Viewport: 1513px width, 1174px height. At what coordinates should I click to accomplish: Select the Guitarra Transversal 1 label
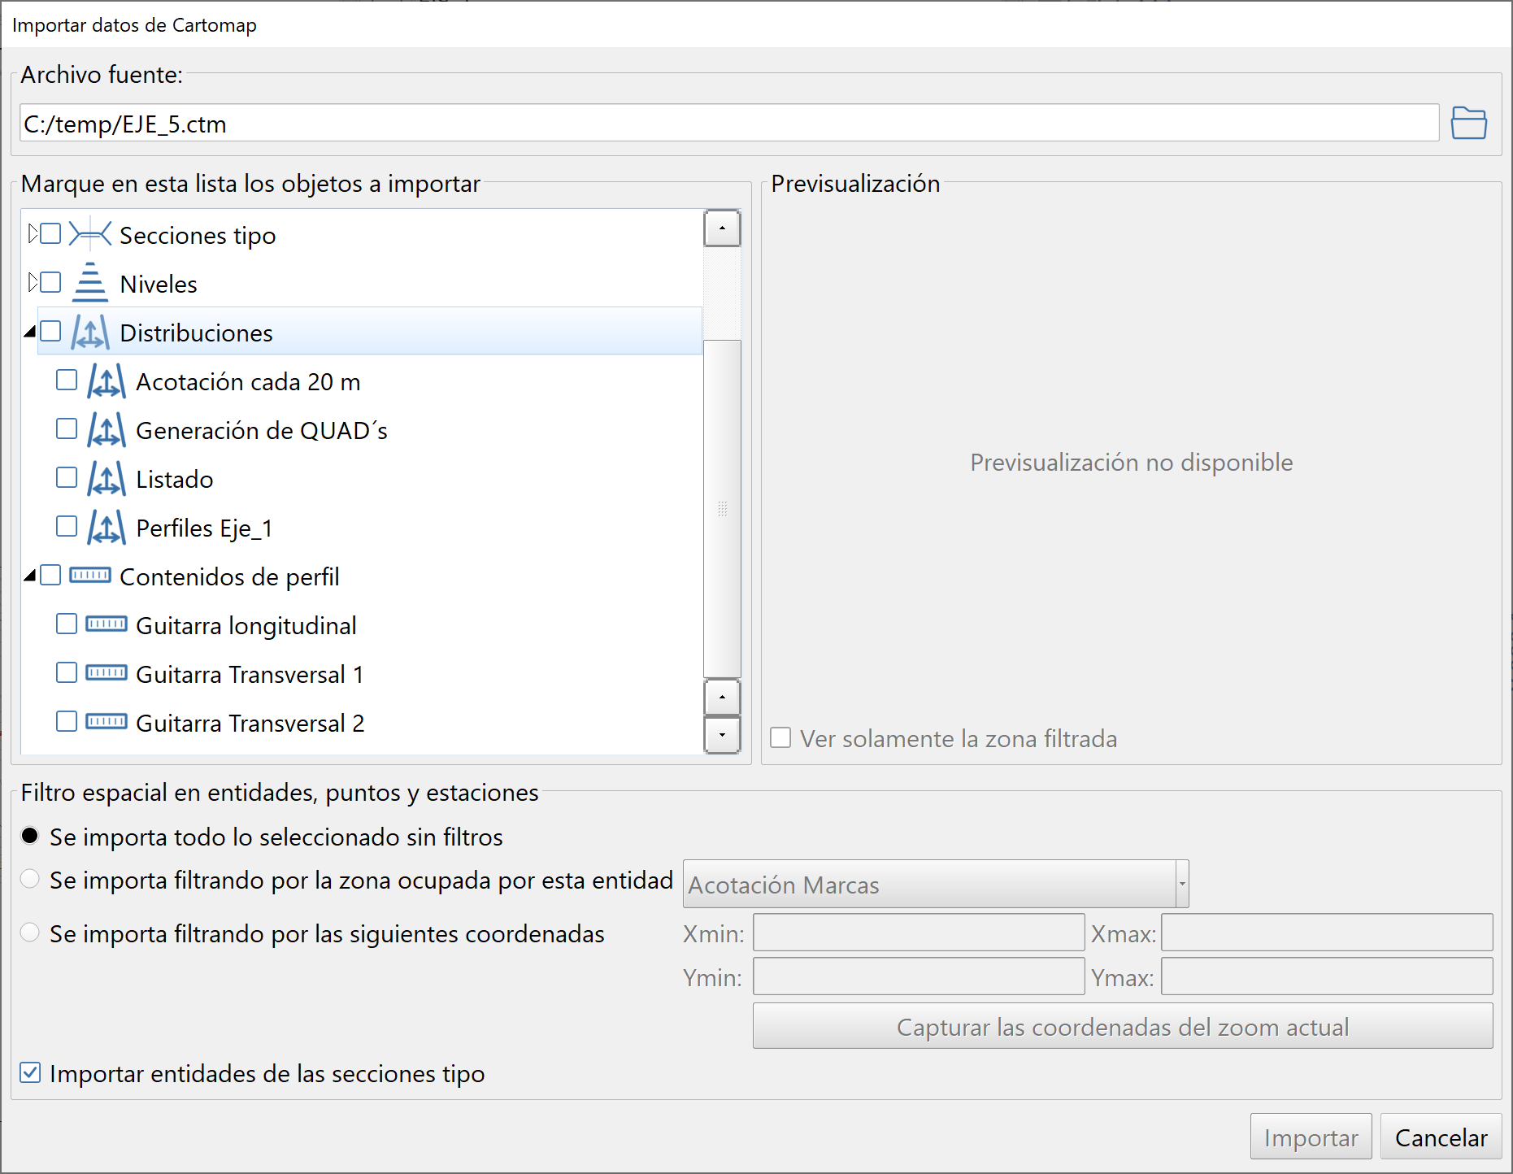(250, 674)
